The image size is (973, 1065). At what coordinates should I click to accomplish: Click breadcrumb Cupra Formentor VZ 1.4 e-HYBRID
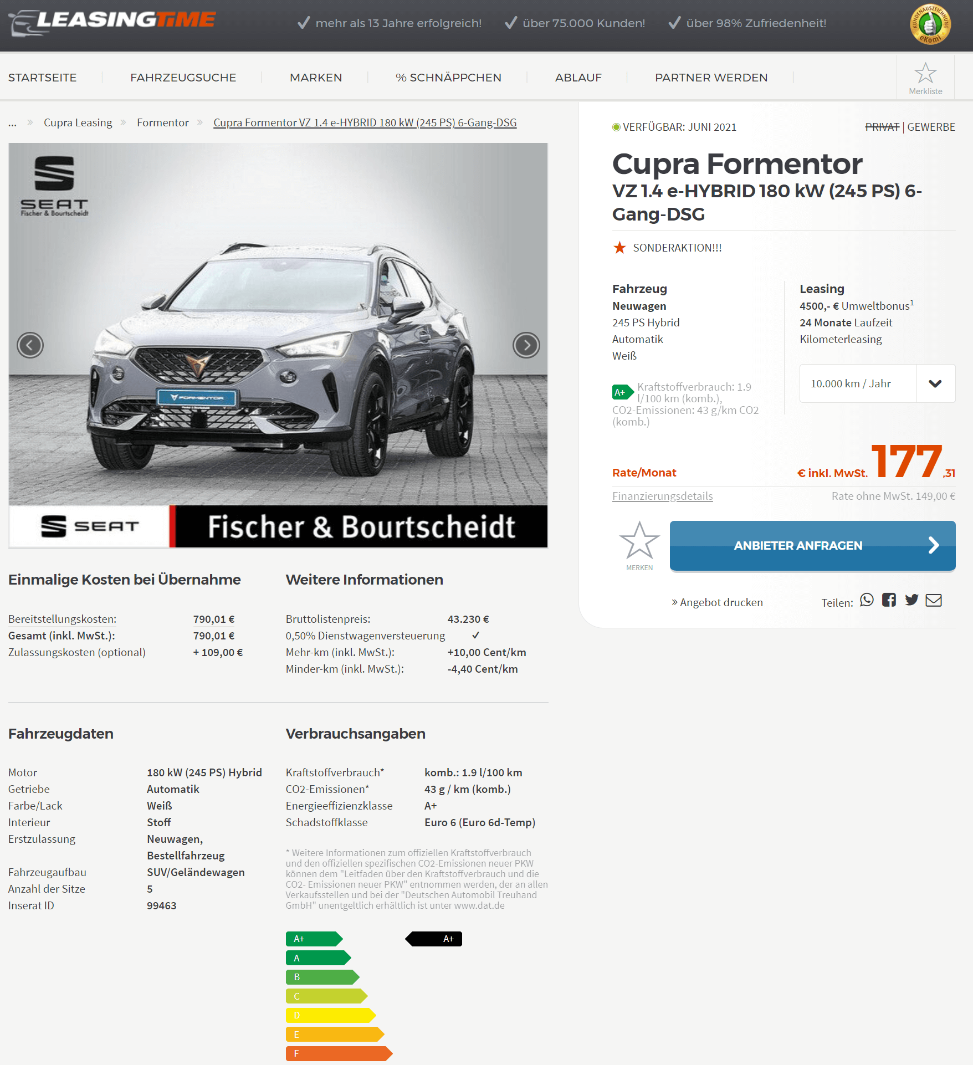(365, 122)
